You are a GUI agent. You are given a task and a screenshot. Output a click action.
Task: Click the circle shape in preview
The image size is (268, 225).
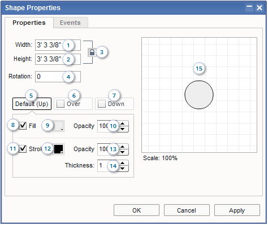point(199,95)
